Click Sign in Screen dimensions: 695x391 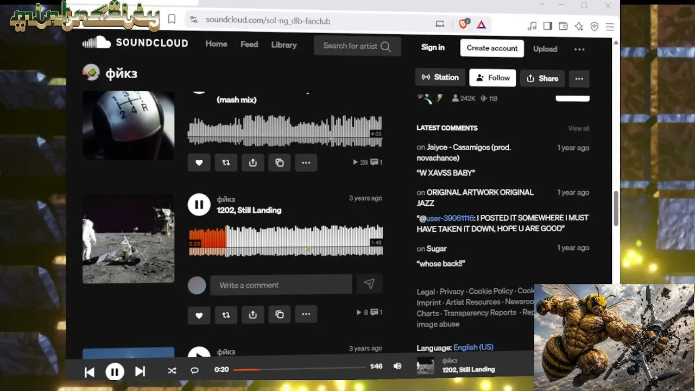coord(433,47)
